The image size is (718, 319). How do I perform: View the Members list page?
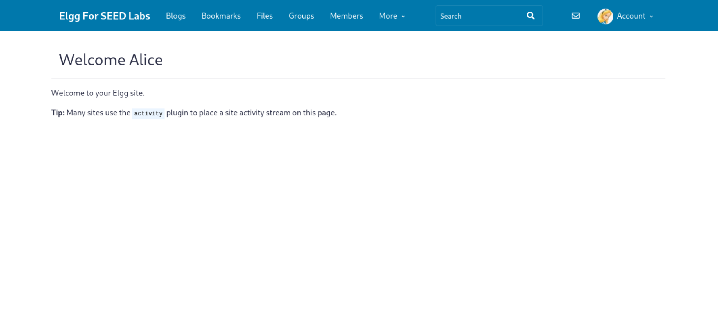coord(346,16)
